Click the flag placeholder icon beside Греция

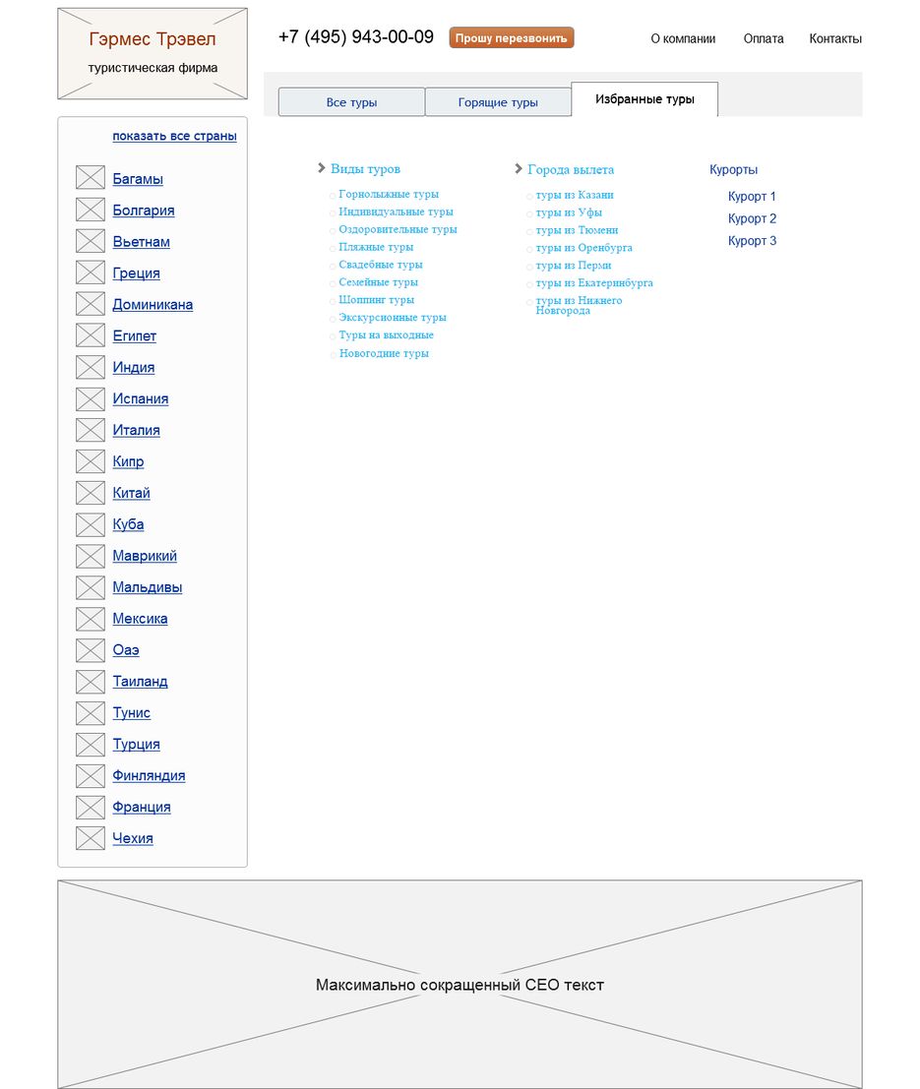pyautogui.click(x=91, y=272)
